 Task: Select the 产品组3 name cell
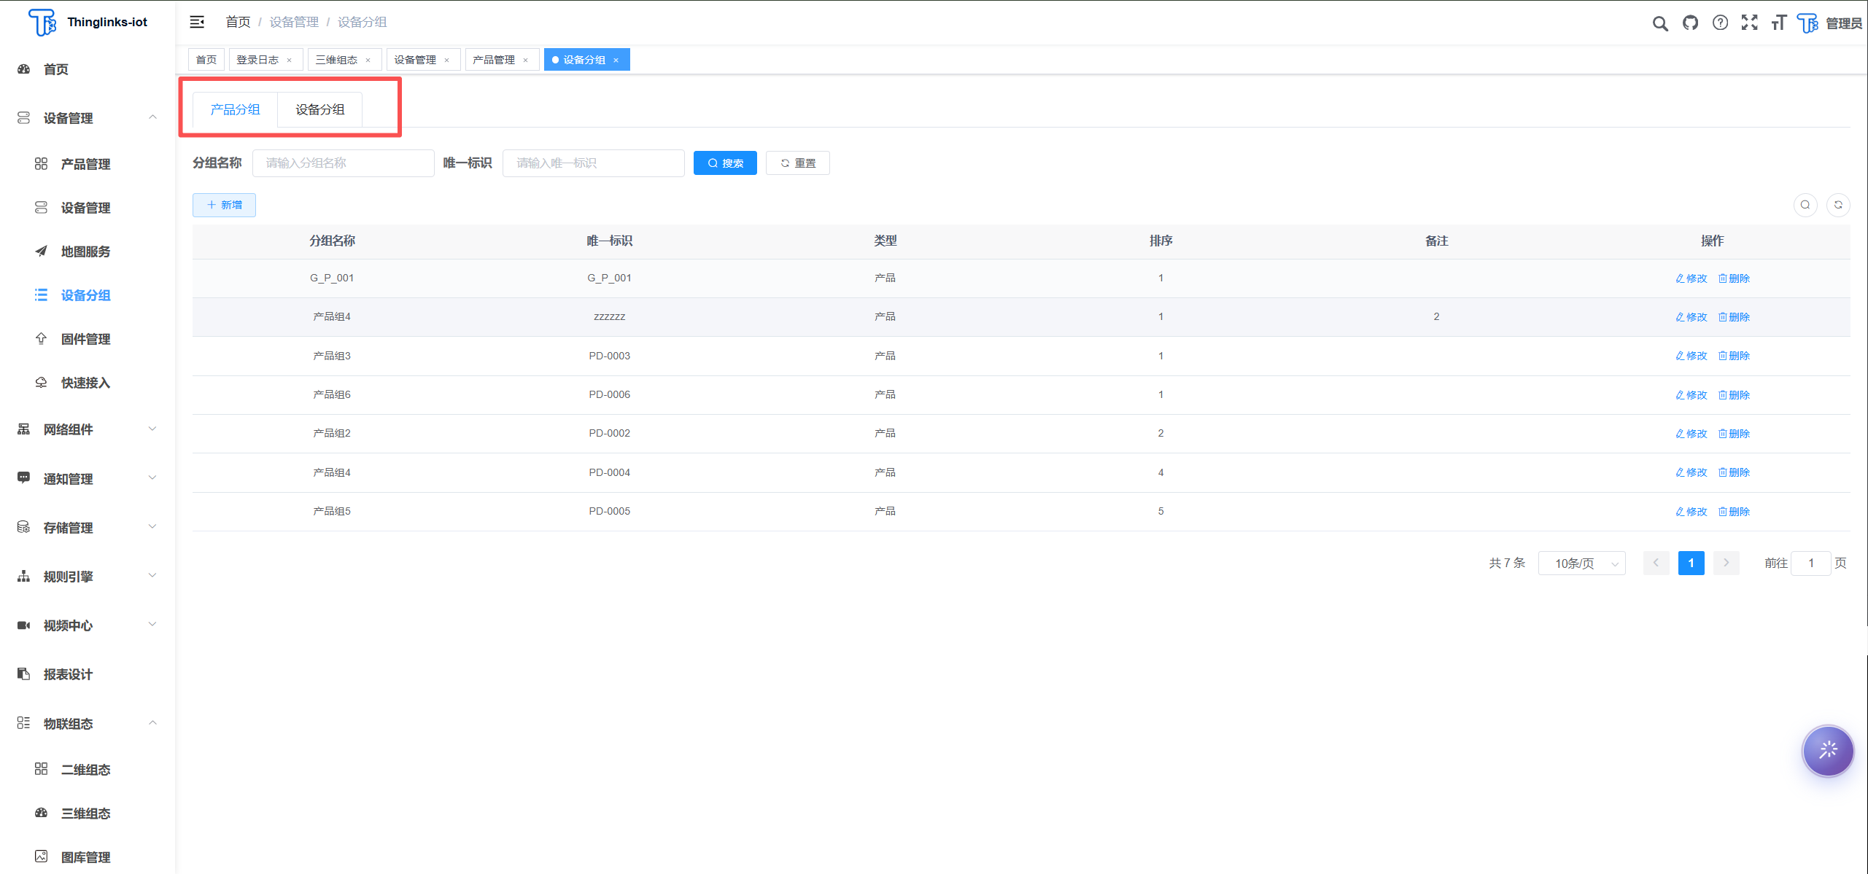[x=332, y=356]
